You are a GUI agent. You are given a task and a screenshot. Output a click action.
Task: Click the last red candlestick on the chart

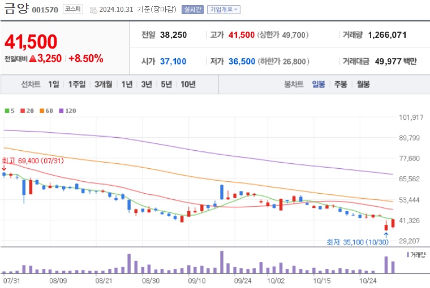393,224
